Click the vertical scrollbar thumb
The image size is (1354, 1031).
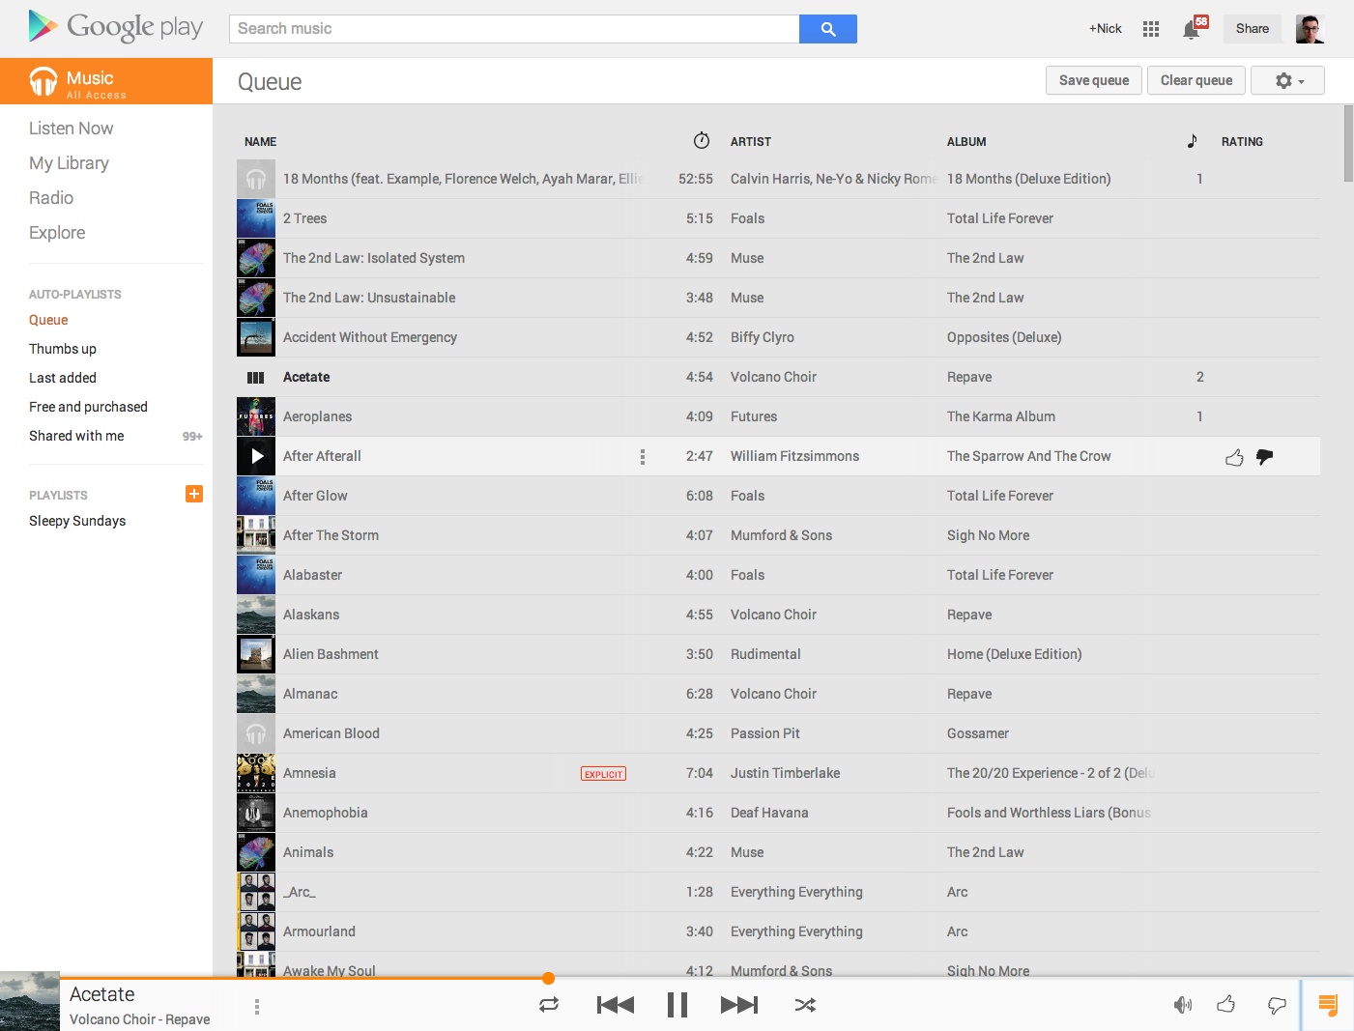coord(1348,143)
